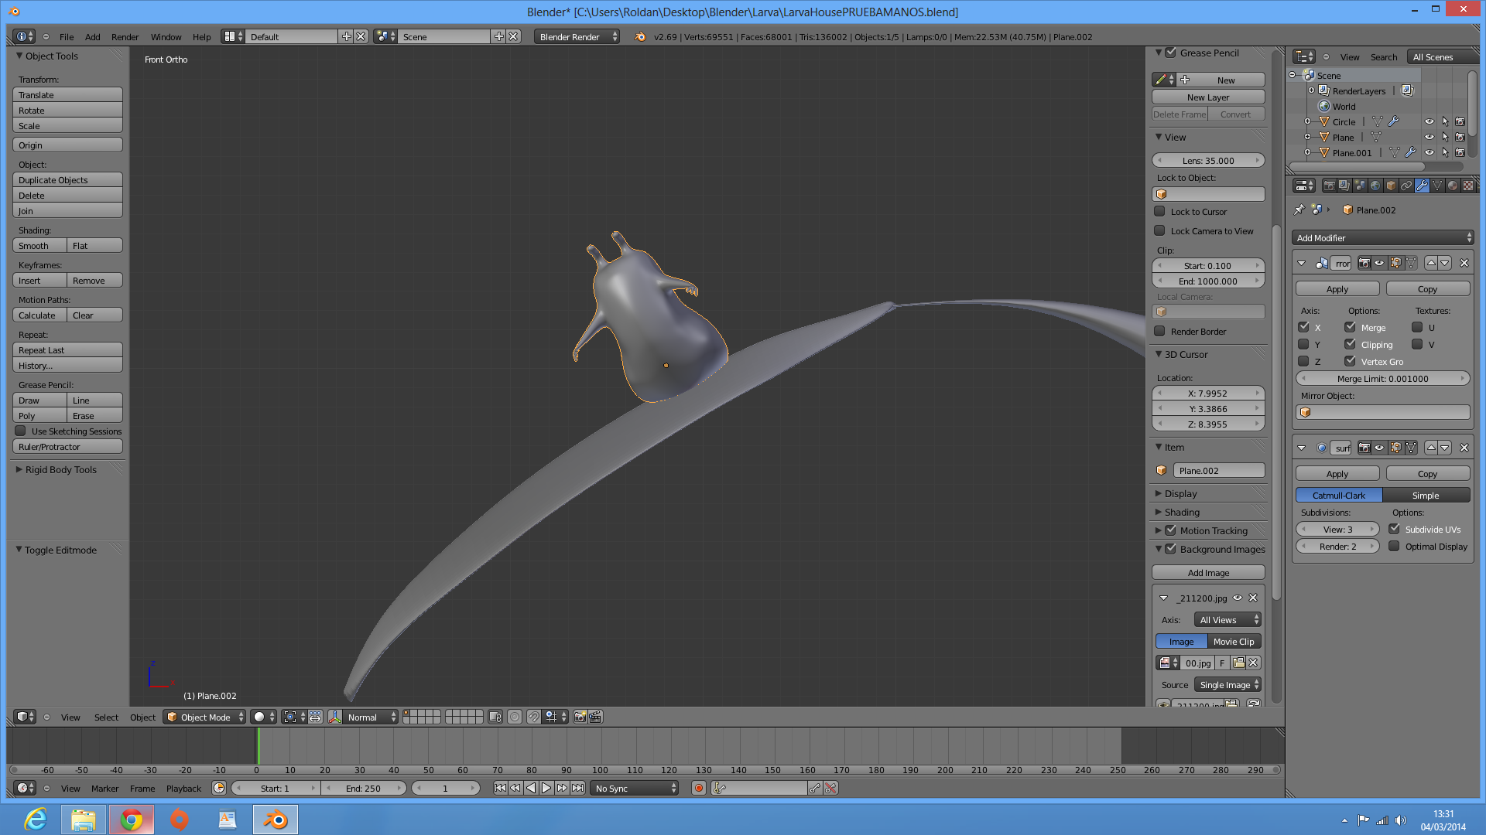Open the Render menu
Screen dimensions: 1486x835
(x=125, y=36)
